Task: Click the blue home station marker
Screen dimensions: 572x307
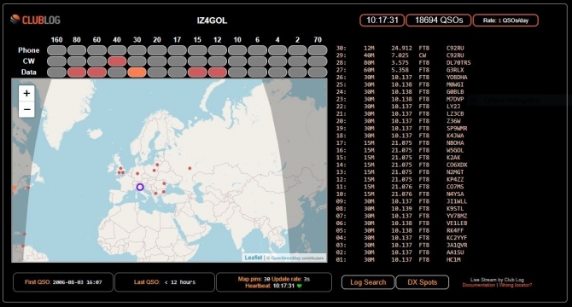Action: click(140, 188)
